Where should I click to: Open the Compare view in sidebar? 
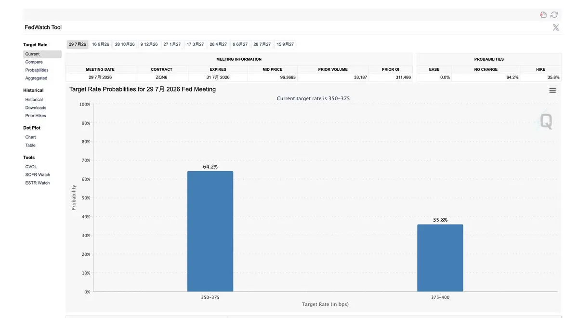(34, 62)
